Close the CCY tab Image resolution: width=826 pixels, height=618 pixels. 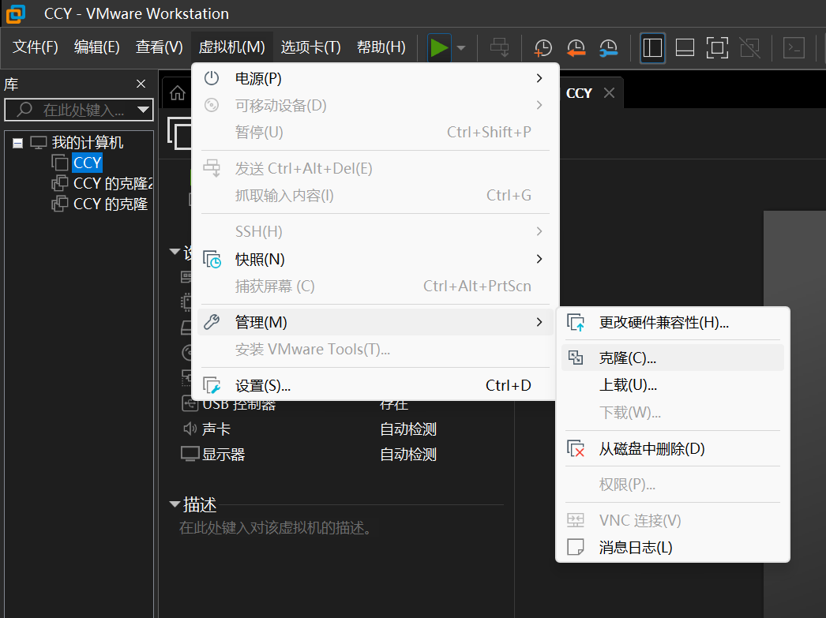click(x=610, y=93)
